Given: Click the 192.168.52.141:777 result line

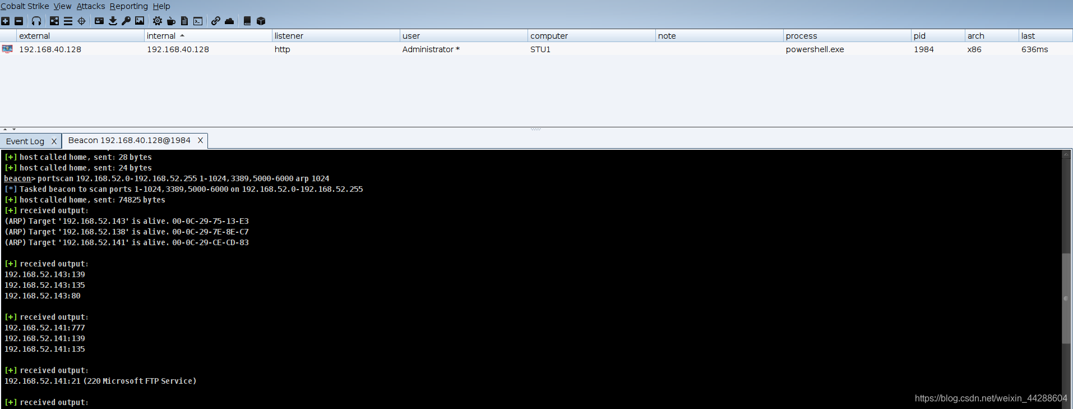Looking at the screenshot, I should 45,328.
